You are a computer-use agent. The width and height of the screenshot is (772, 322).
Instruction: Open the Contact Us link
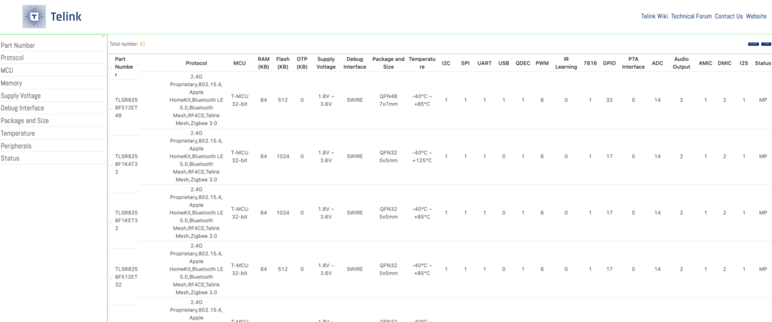[729, 16]
